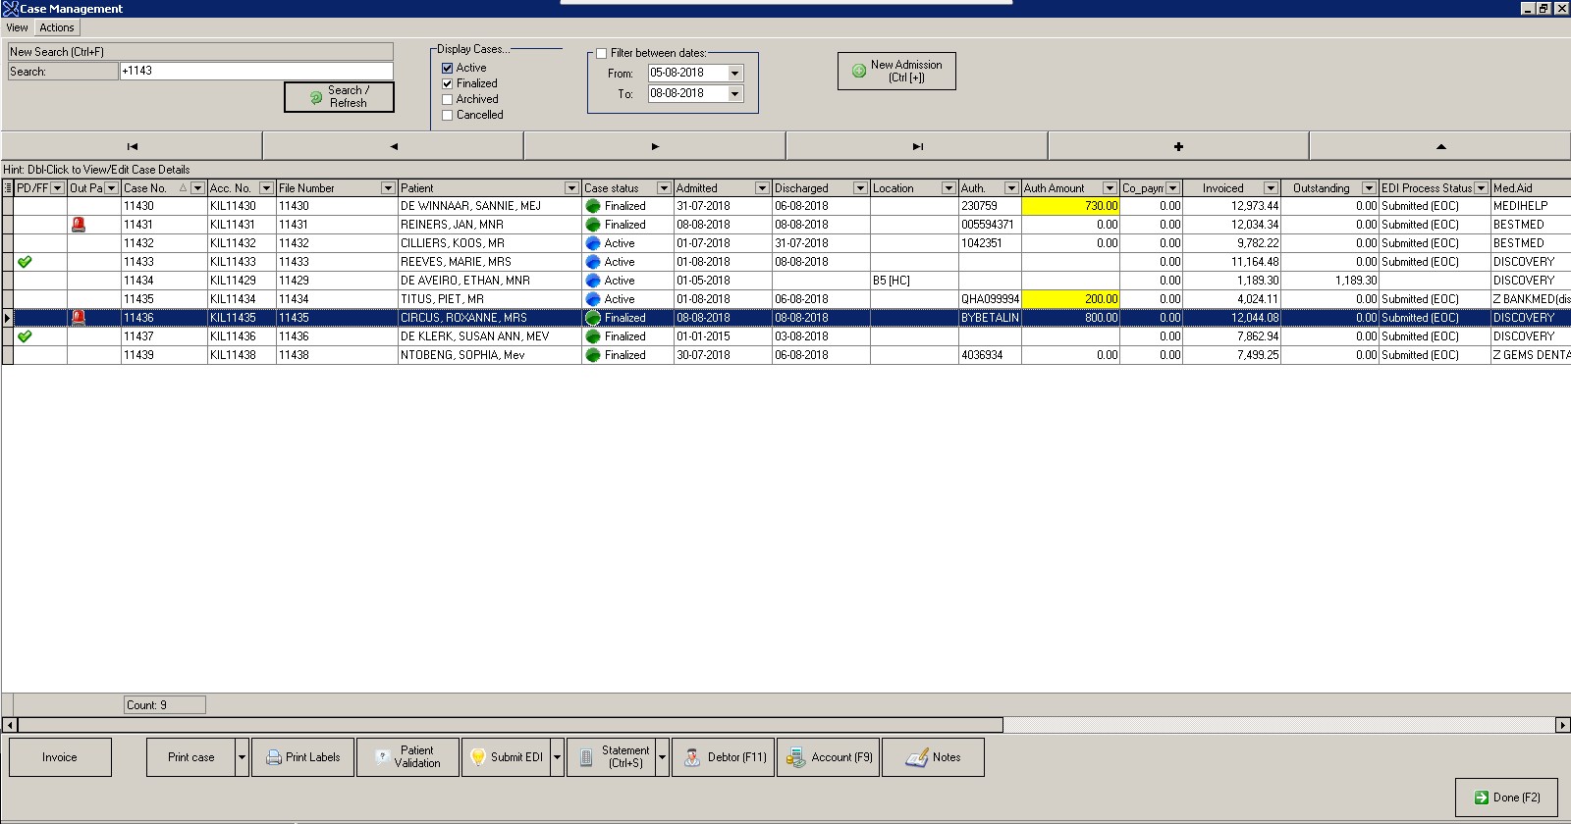Click into the Search text field
The width and height of the screenshot is (1571, 824).
coord(255,71)
